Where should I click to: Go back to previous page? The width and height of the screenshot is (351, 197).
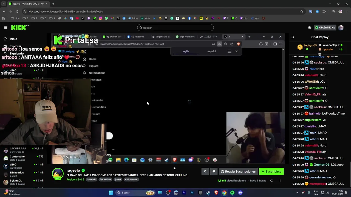tap(4, 11)
